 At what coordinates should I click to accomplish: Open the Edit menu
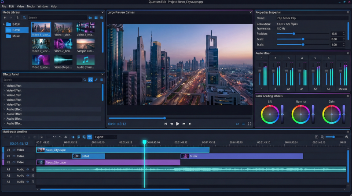click(11, 6)
